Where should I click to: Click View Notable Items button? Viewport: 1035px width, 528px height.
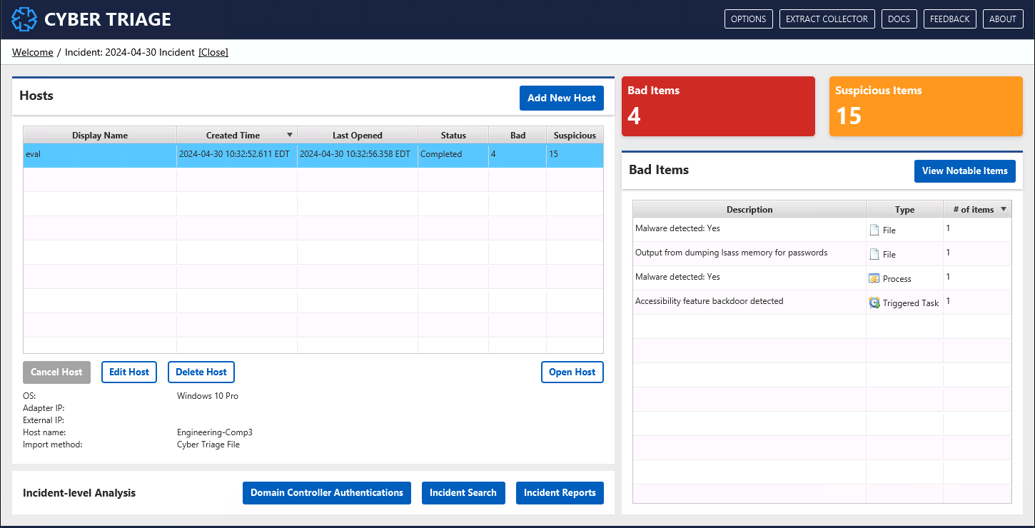[x=964, y=171]
